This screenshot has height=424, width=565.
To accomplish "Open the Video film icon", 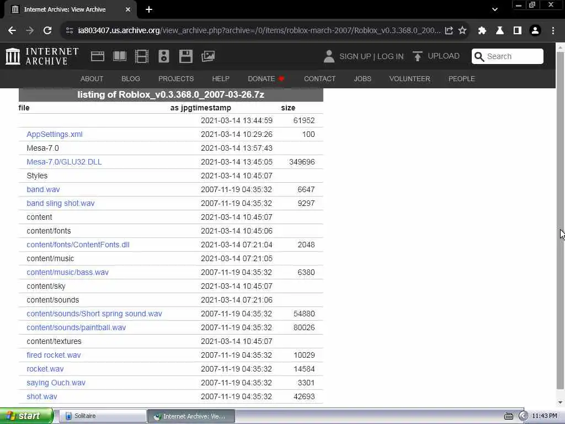I will 142,56.
